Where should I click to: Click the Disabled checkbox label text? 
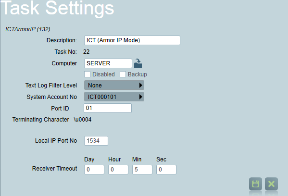point(103,74)
